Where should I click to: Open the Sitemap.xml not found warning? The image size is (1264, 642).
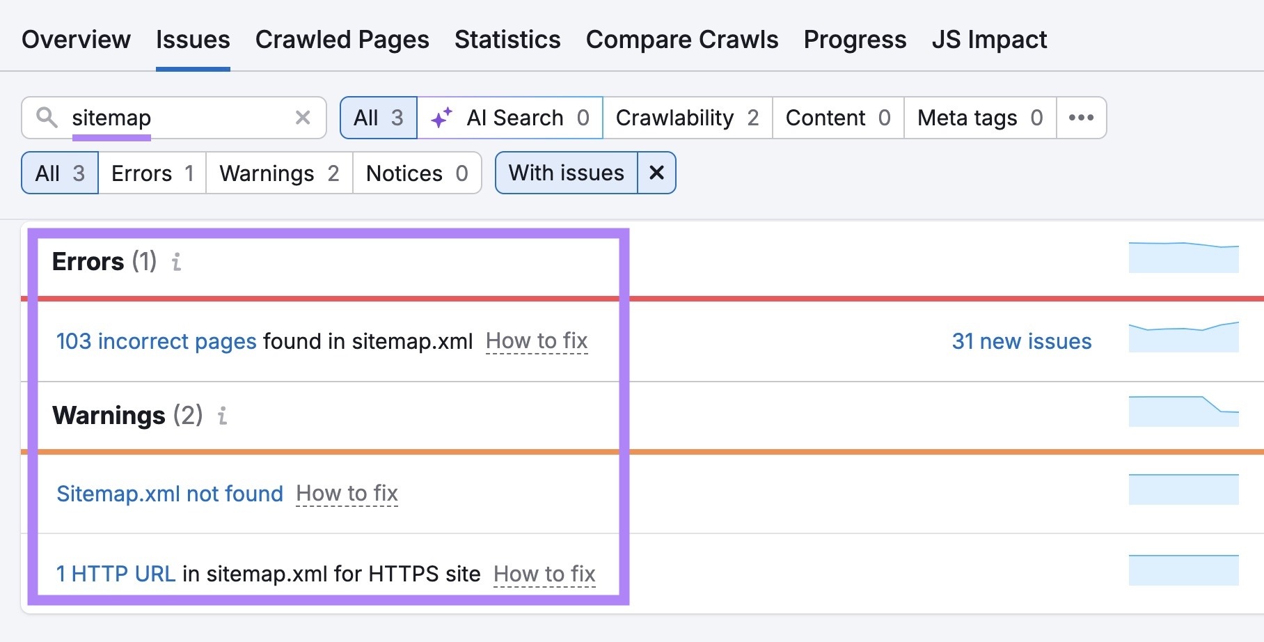168,493
